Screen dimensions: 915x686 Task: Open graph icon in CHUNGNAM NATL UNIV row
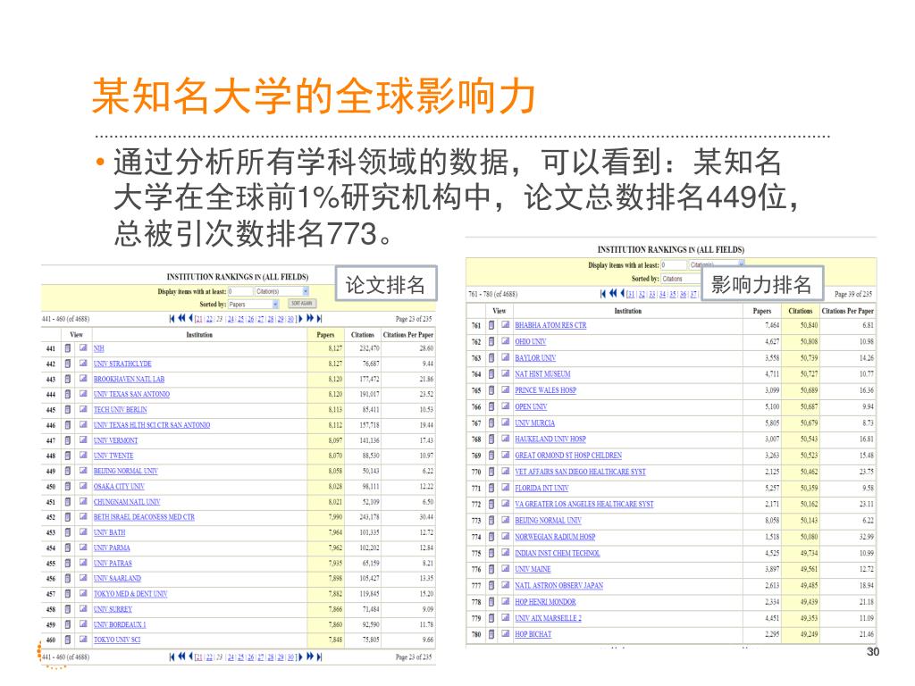[83, 501]
